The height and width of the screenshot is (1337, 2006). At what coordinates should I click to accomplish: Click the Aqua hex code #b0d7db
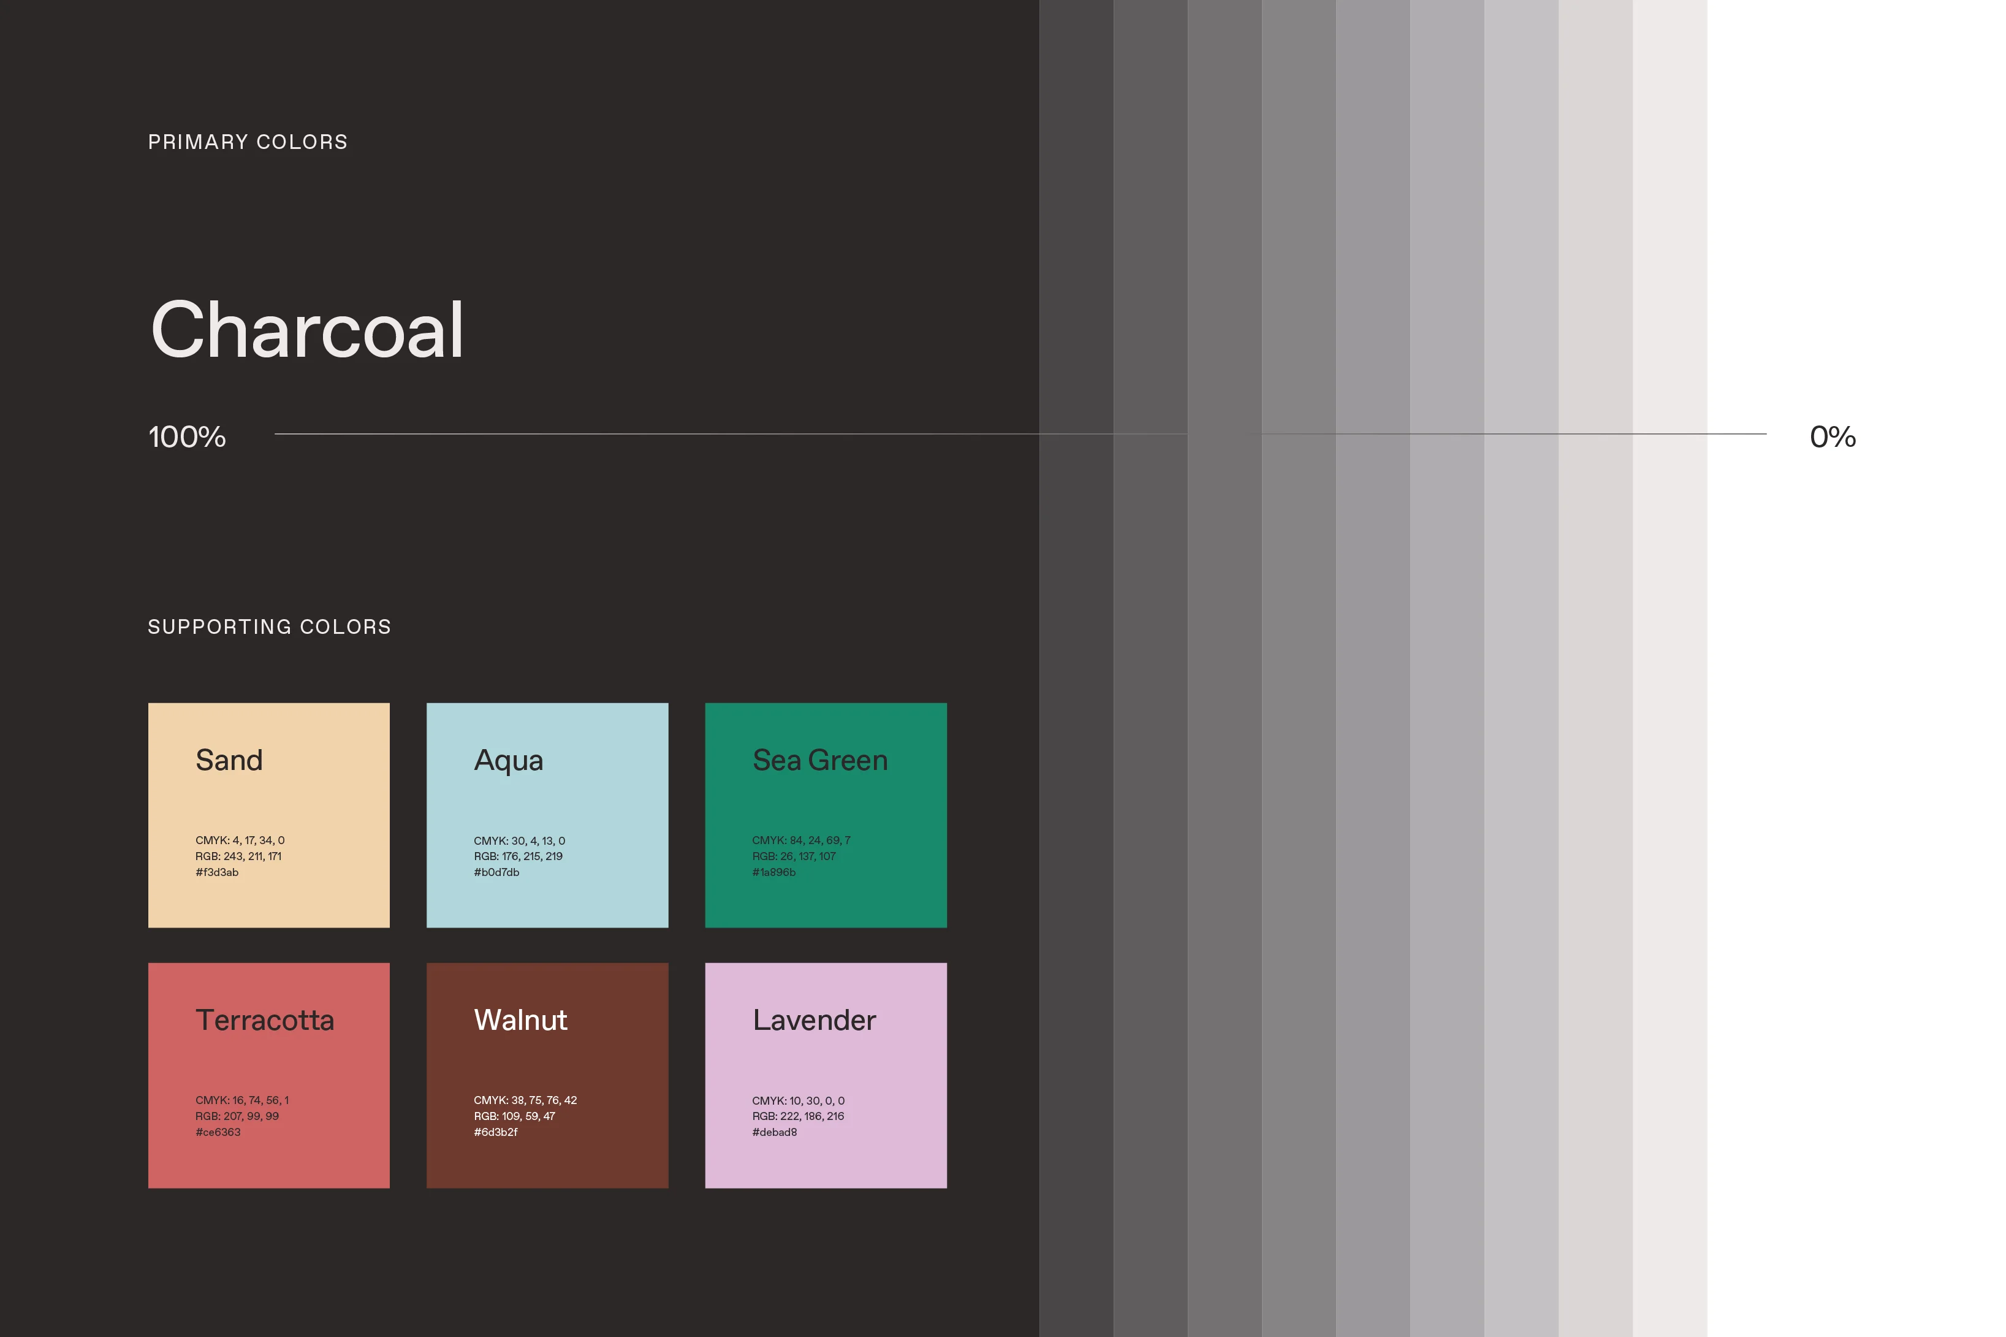point(496,872)
